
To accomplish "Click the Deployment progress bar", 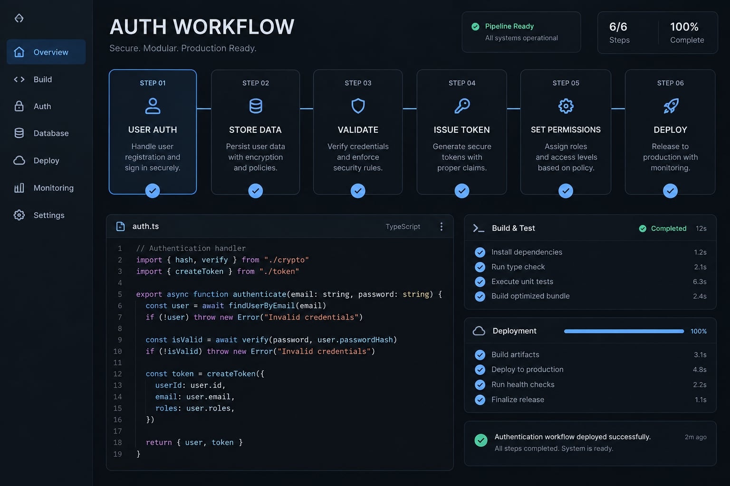I will pos(624,331).
